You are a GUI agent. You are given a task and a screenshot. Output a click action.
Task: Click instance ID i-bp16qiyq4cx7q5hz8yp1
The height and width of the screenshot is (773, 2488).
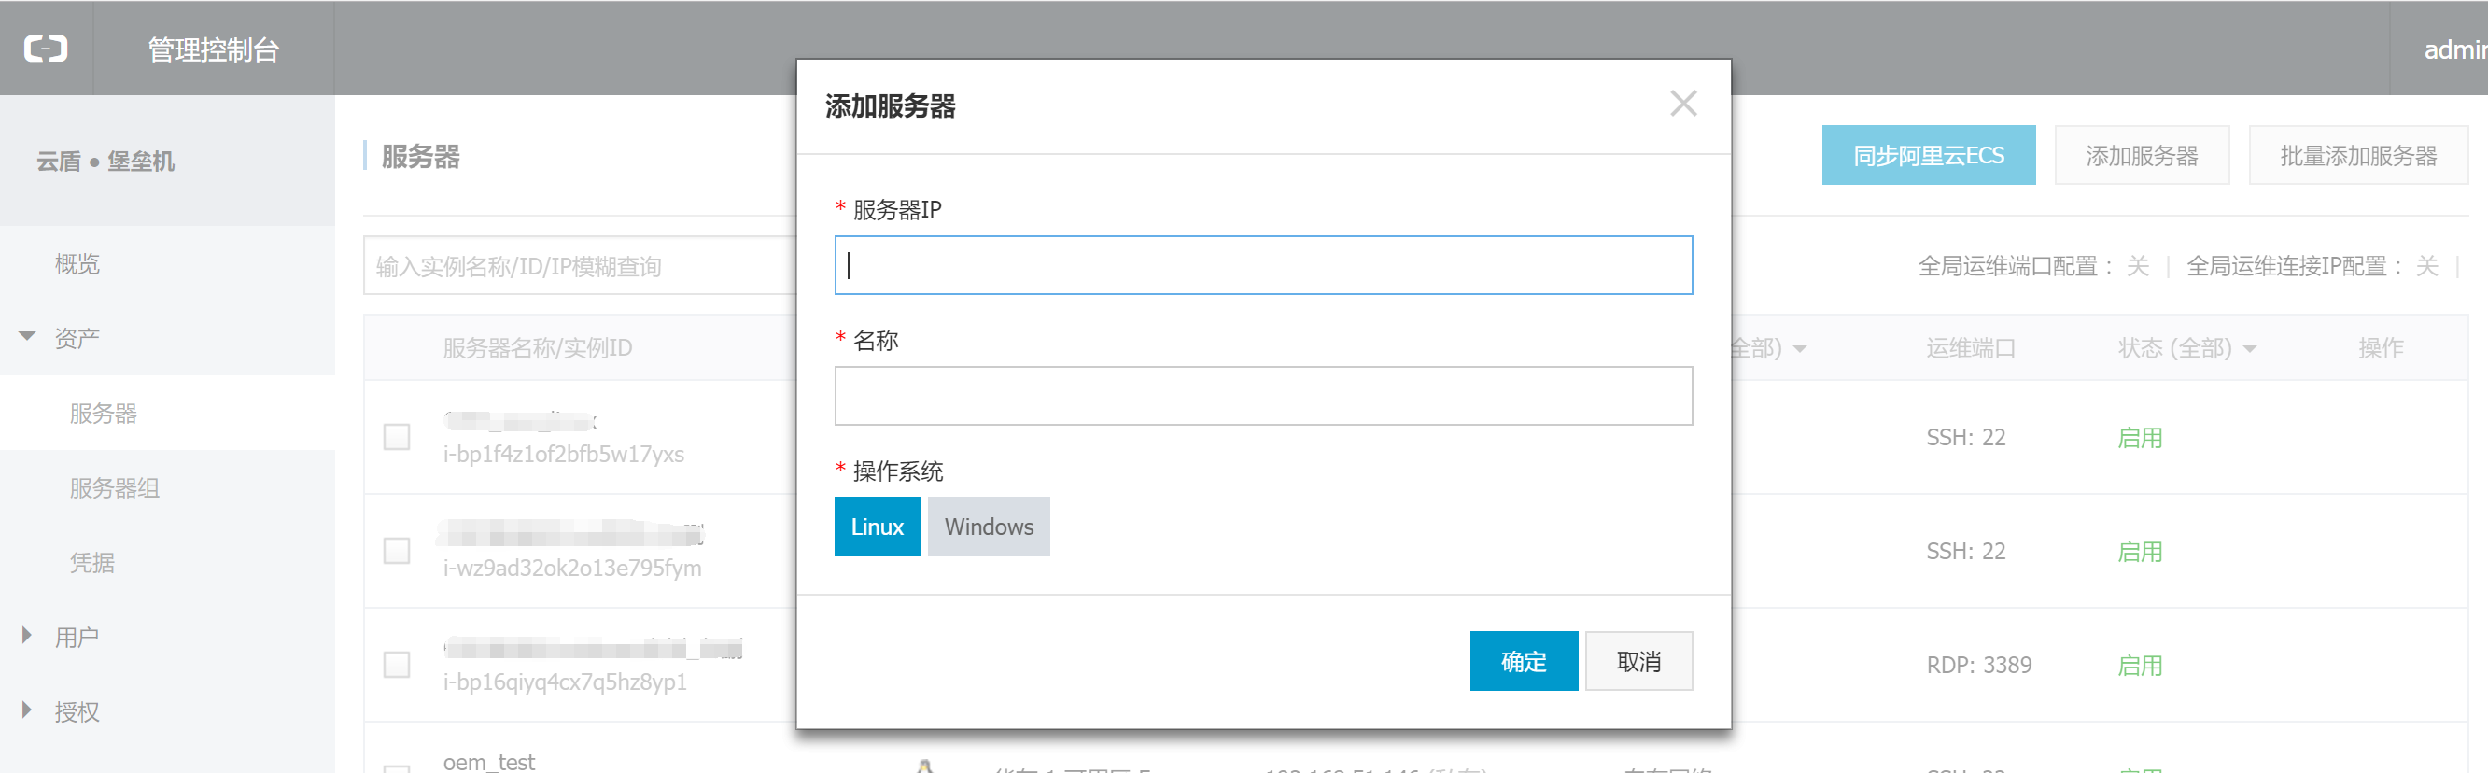click(565, 682)
